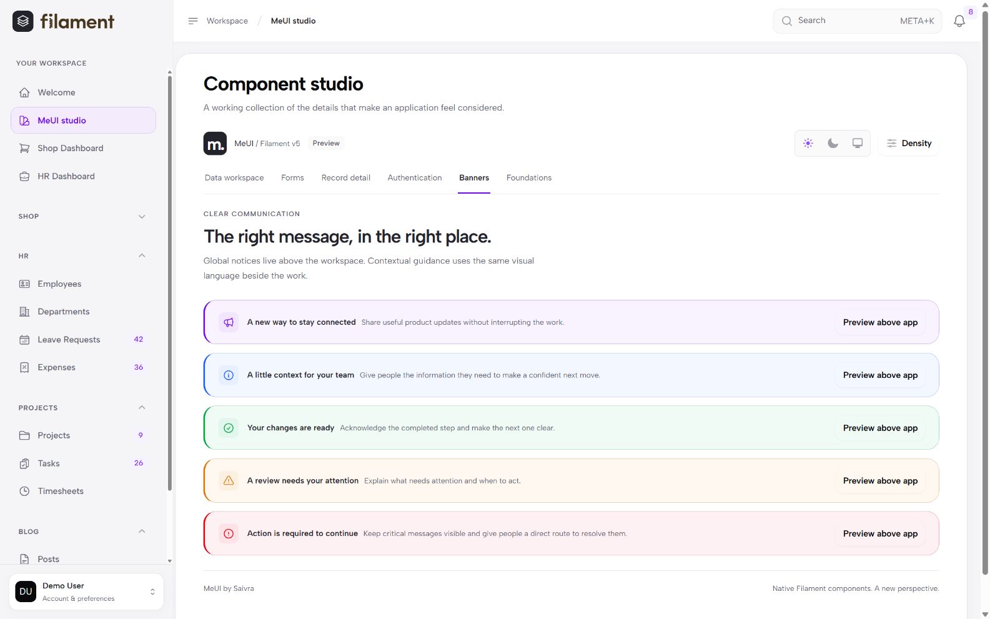Click the Timesheets clock icon
Image resolution: width=990 pixels, height=619 pixels.
click(x=24, y=491)
